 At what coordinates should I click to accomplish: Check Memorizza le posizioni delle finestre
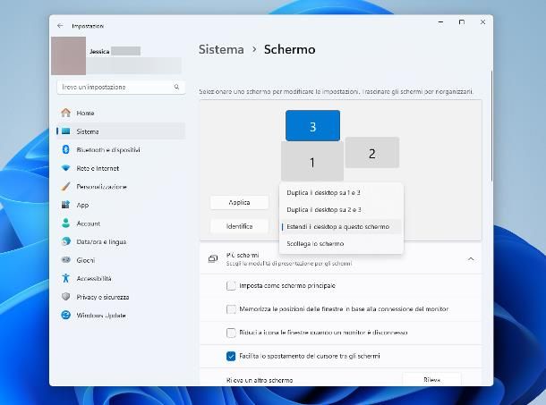pyautogui.click(x=231, y=309)
